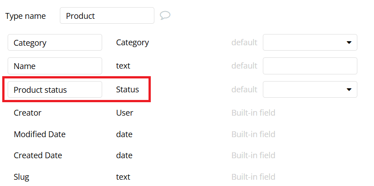Click the dropdown arrow in Product status default
The image size is (374, 186).
tap(349, 90)
